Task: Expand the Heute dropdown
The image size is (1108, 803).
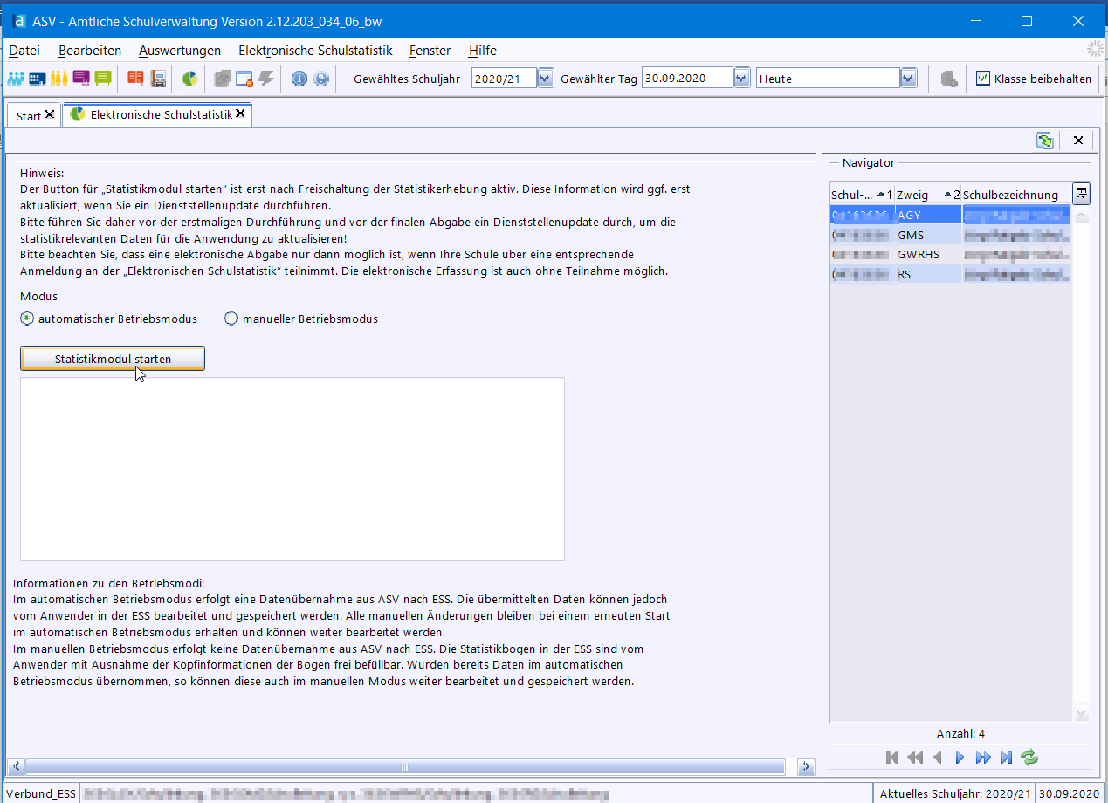Action: 909,79
